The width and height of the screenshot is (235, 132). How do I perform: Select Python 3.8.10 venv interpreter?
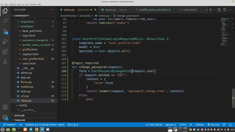(x=45, y=125)
